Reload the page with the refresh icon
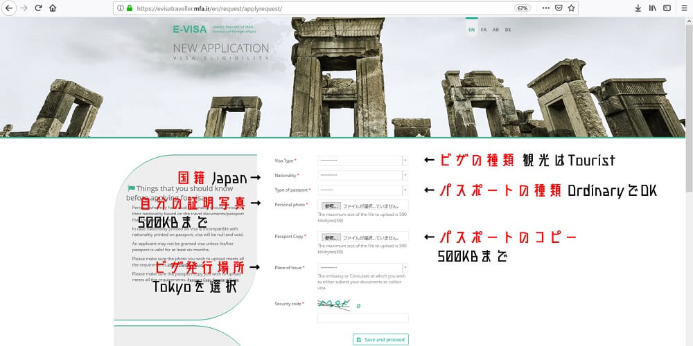This screenshot has width=693, height=346. pos(38,8)
